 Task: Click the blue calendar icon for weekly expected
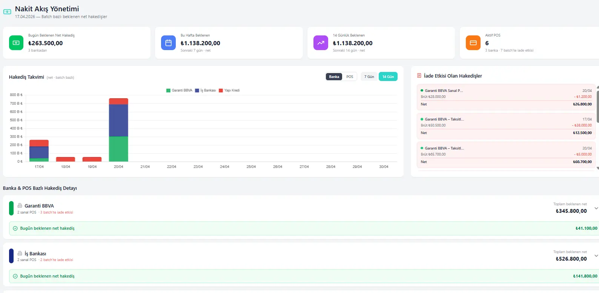[168, 43]
